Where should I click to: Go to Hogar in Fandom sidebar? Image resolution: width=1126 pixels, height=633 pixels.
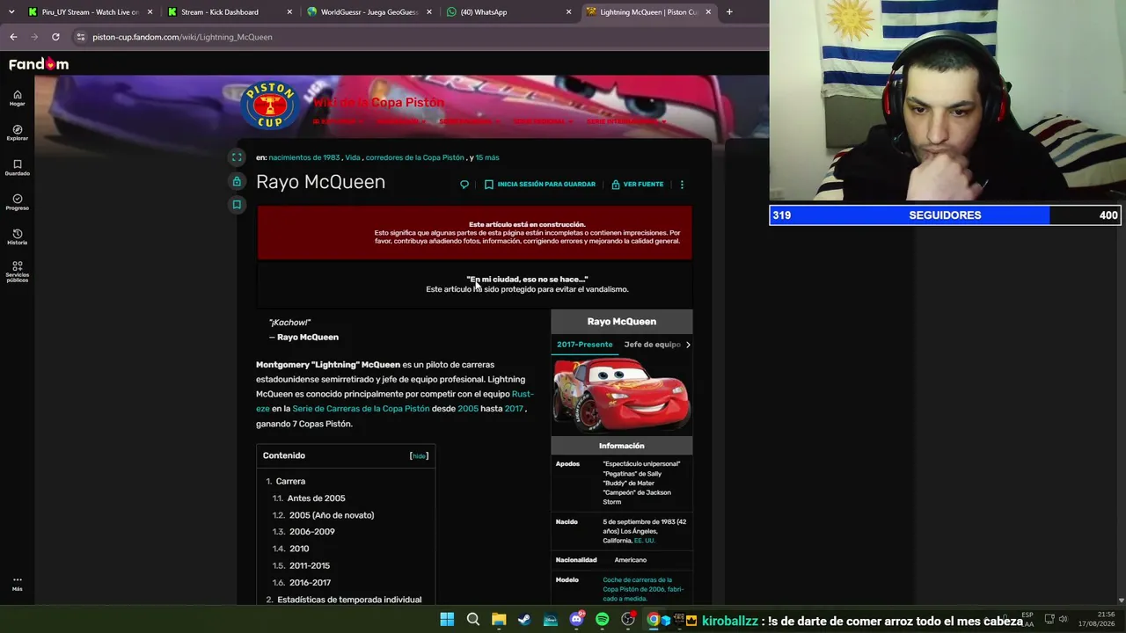pos(17,98)
